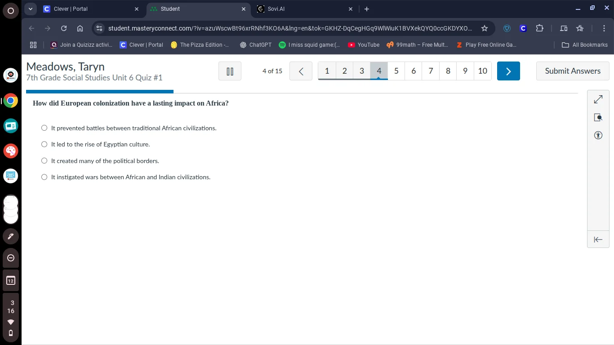
Task: Choose 'It led to the rise of Egyptian culture'
Action: pyautogui.click(x=44, y=144)
